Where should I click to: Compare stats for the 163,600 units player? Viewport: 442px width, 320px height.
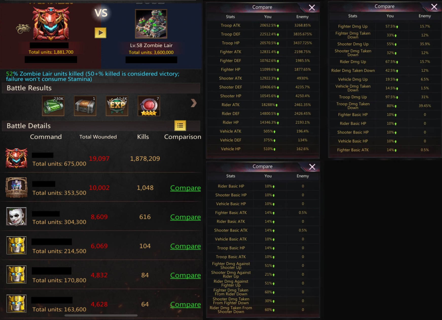(x=185, y=305)
